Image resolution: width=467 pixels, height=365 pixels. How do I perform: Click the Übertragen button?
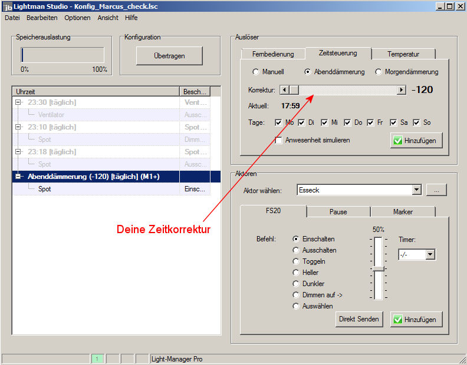click(169, 56)
